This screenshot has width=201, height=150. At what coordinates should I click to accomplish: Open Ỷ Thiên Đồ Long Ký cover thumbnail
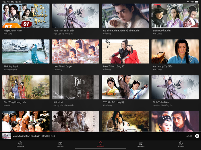click(x=125, y=87)
